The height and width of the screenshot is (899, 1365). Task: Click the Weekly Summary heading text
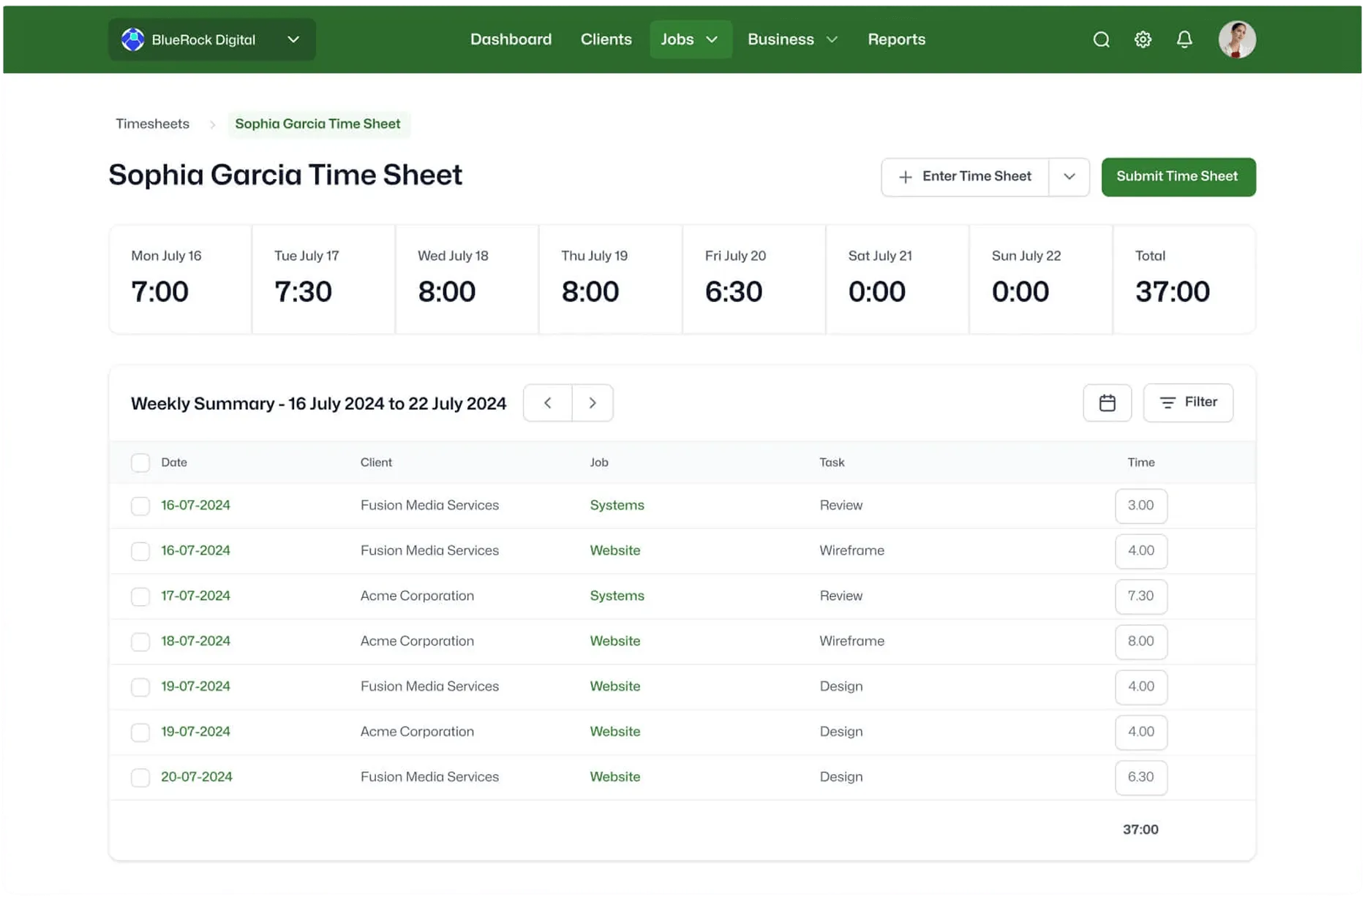tap(318, 403)
